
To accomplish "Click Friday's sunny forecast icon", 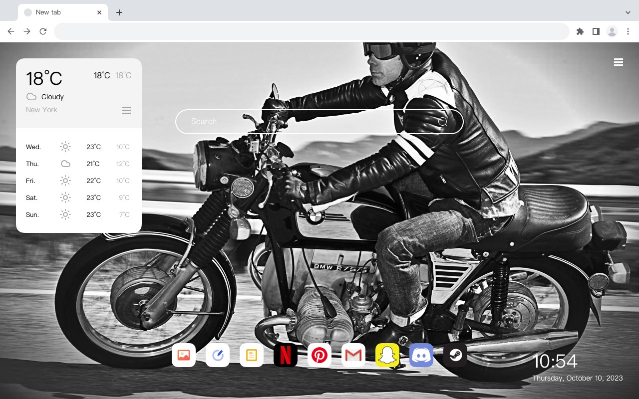I will coord(65,181).
